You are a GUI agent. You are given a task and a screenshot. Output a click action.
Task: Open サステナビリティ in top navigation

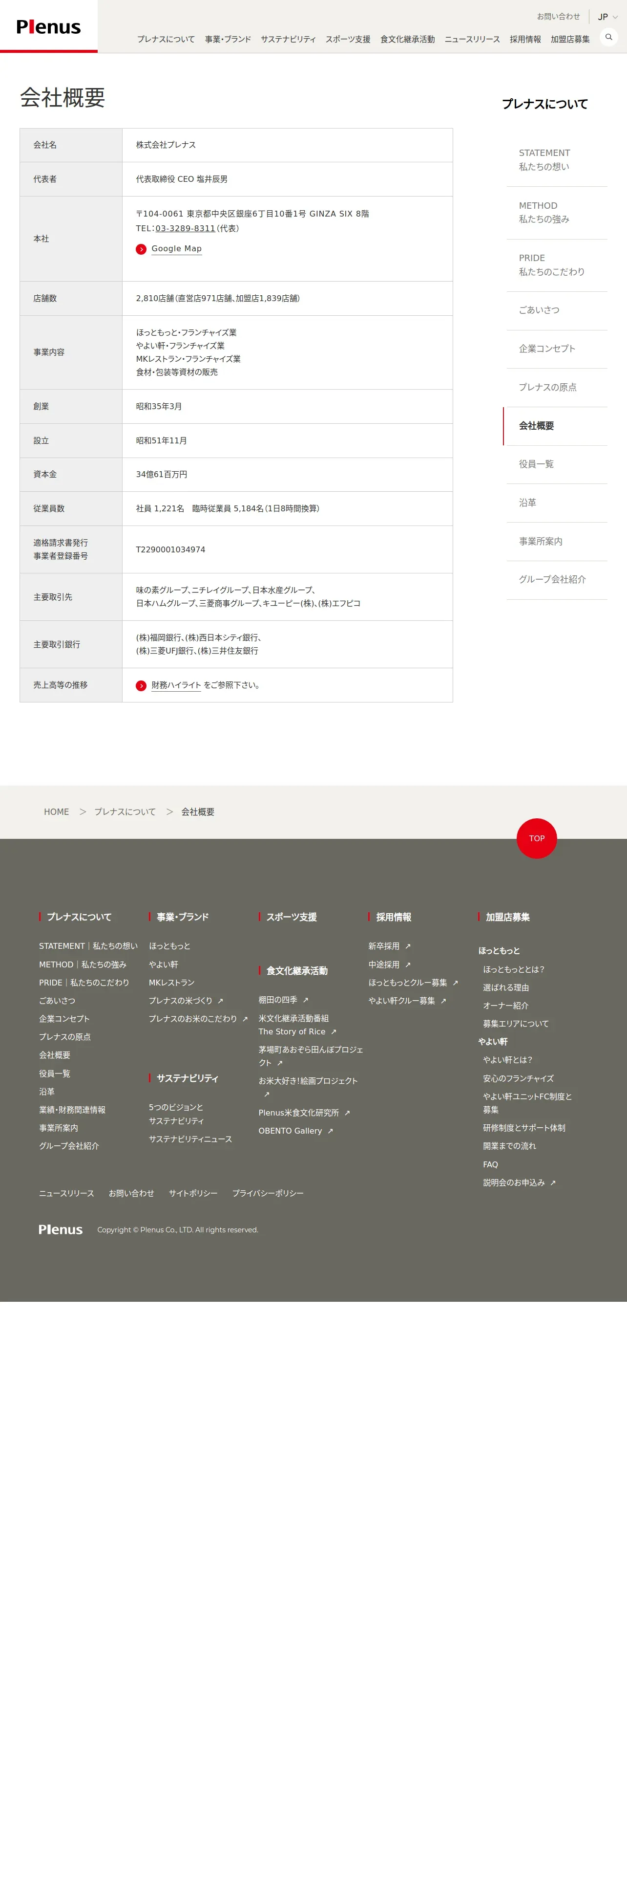[288, 40]
